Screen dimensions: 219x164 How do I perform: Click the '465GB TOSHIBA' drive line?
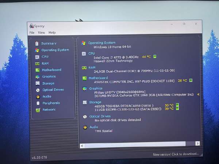coord(124,106)
